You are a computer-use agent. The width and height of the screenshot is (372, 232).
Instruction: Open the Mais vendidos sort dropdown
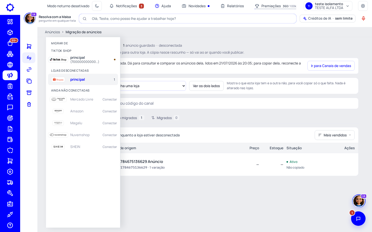pos(335,135)
